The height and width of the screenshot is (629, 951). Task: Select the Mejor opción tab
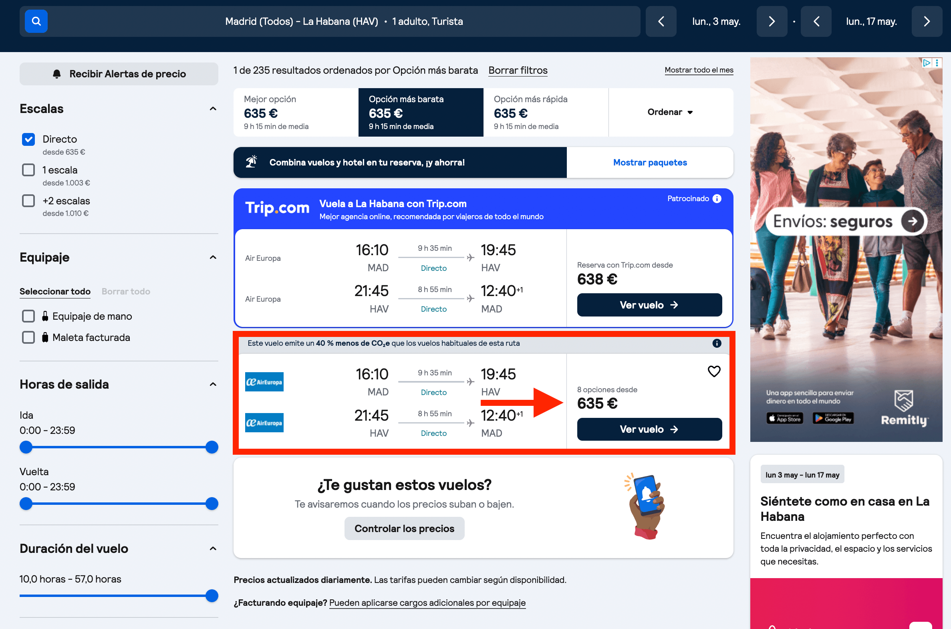(x=296, y=112)
